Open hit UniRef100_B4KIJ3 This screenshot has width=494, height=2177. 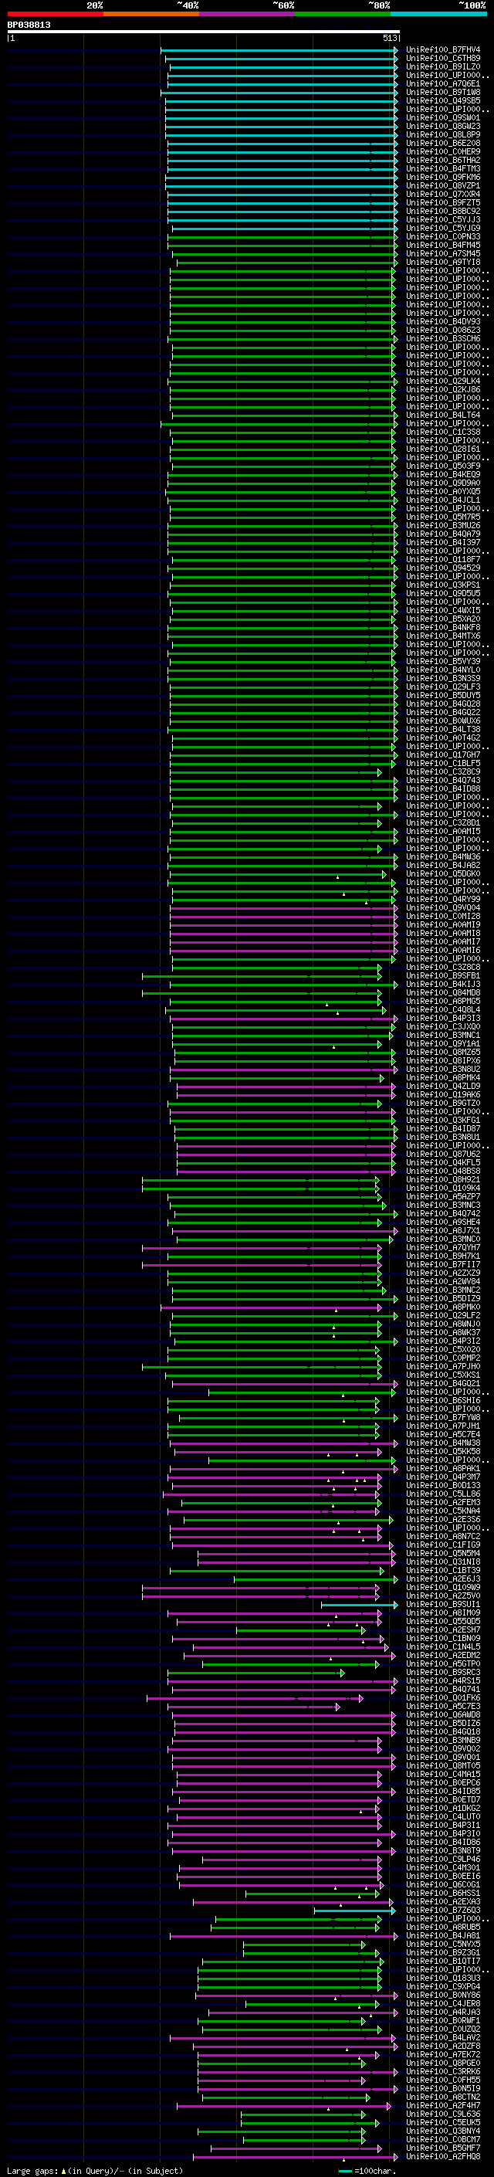click(x=443, y=985)
